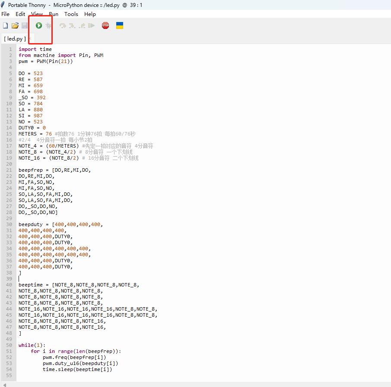391x387 pixels.
Task: Open the Run menu
Action: pos(54,14)
